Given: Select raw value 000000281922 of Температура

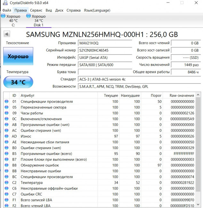Looking at the screenshot, I should (x=183, y=183).
